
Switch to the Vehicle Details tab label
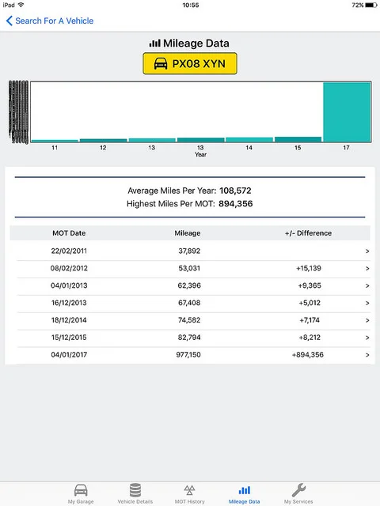(135, 501)
